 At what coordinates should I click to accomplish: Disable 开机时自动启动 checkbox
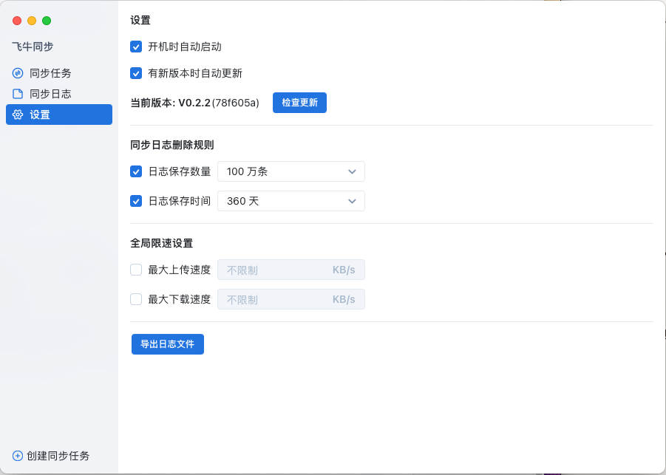click(x=136, y=47)
